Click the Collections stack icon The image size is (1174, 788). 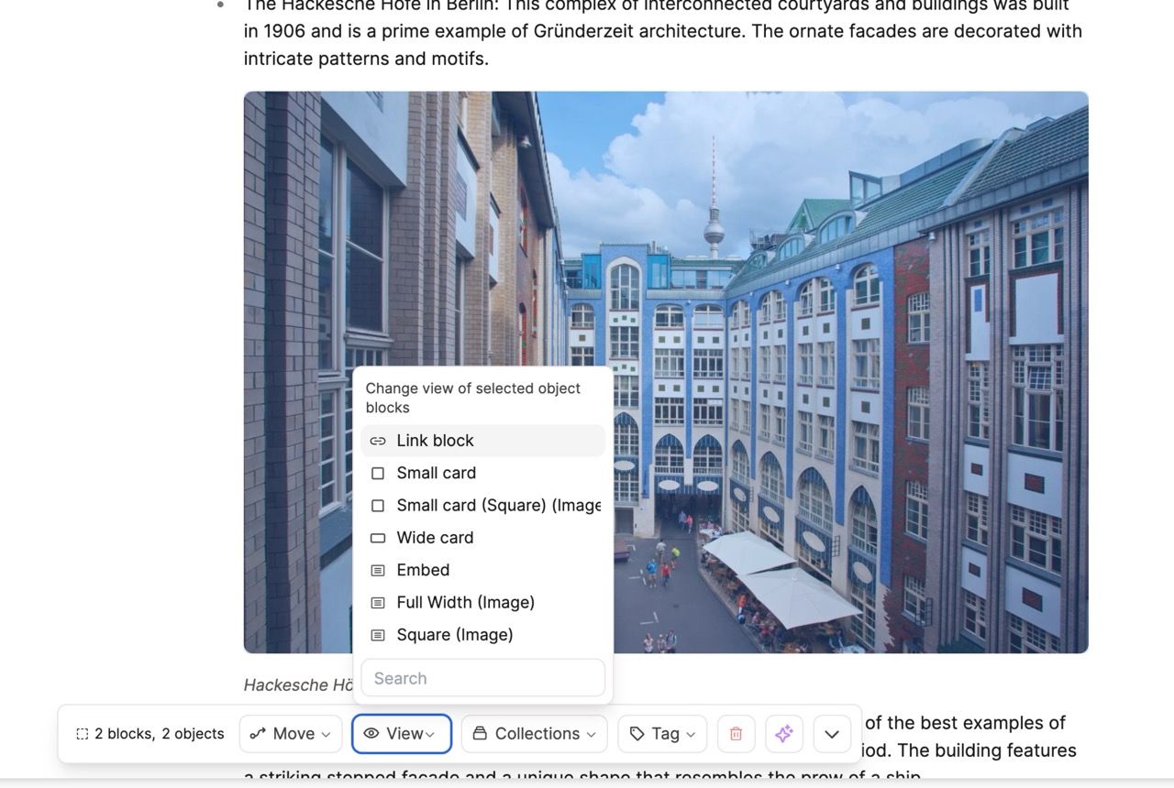(480, 734)
